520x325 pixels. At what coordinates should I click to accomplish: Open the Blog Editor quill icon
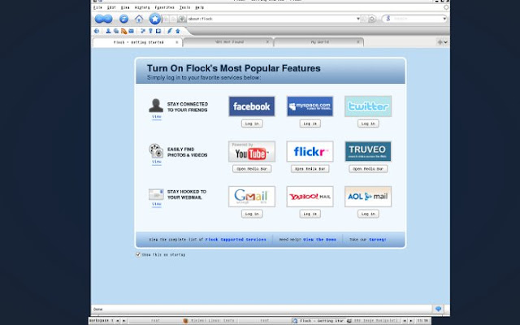click(x=170, y=31)
